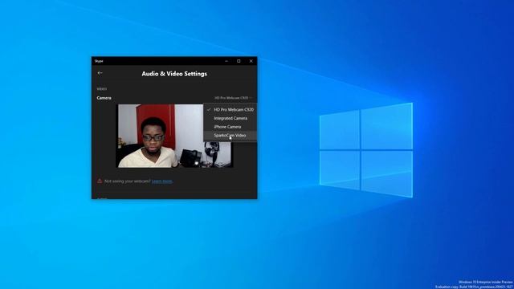
Task: Choose Integrated Camera from the list
Action: tap(230, 118)
